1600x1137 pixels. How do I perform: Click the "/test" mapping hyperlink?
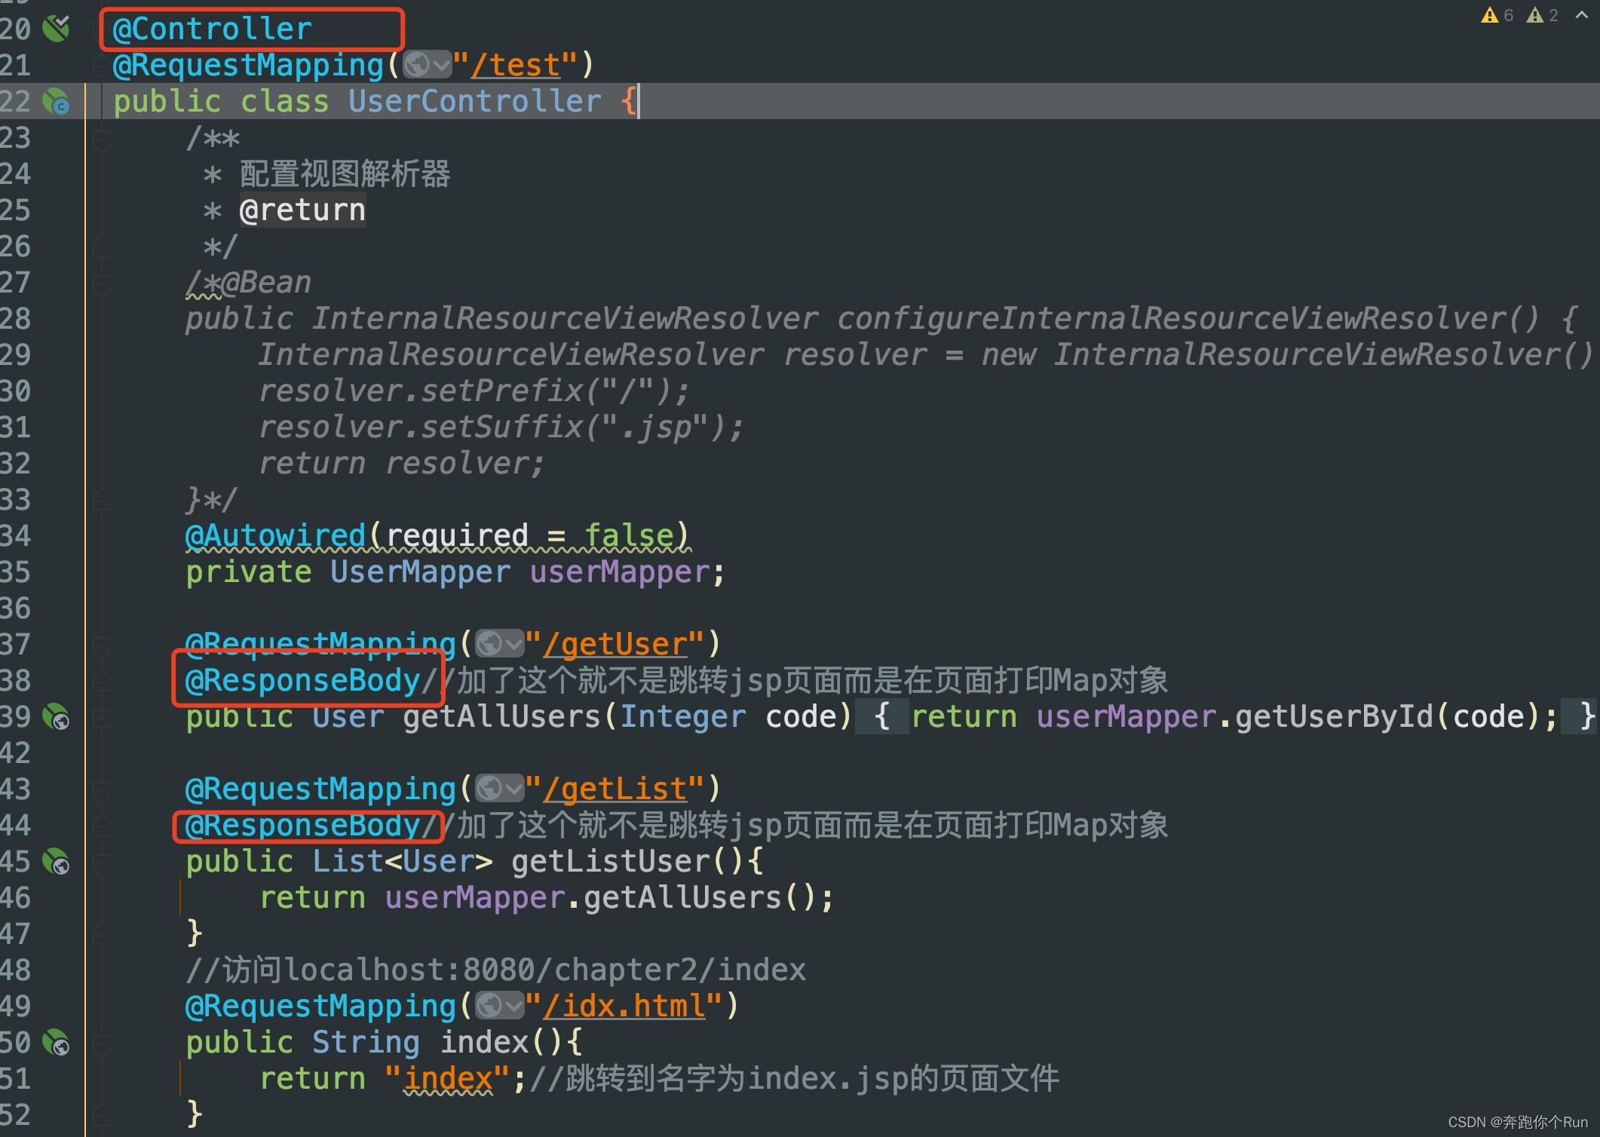click(516, 65)
